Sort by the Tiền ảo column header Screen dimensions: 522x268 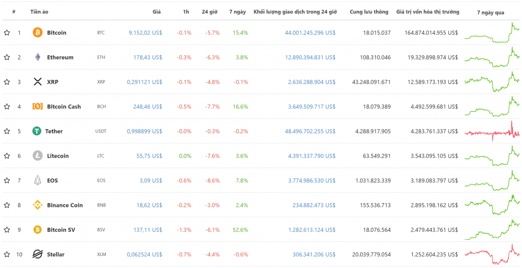pyautogui.click(x=39, y=12)
